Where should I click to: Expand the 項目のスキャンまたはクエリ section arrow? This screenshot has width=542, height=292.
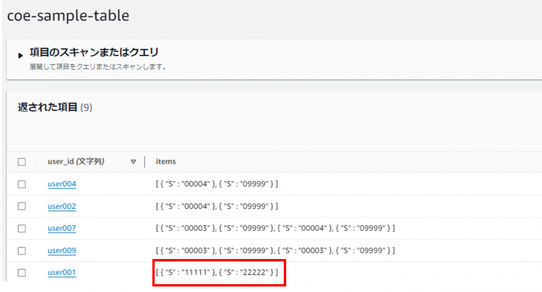coord(21,56)
